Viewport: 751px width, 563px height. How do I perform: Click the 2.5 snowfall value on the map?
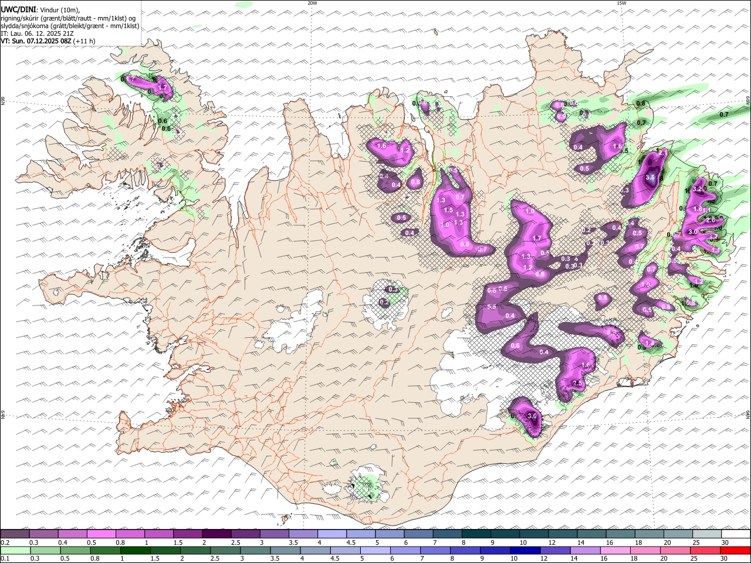(577, 383)
